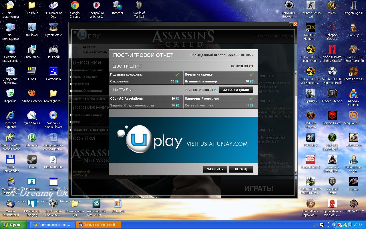Open Autodesk 3ds Max 2009 icon
This screenshot has height=229, width=366.
[96, 208]
